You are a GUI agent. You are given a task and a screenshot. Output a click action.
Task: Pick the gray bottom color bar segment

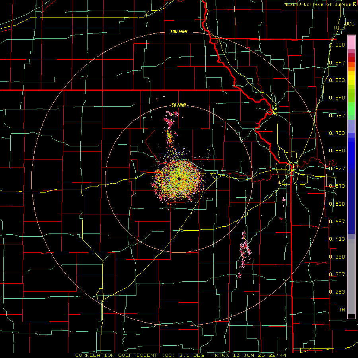pyautogui.click(x=351, y=276)
